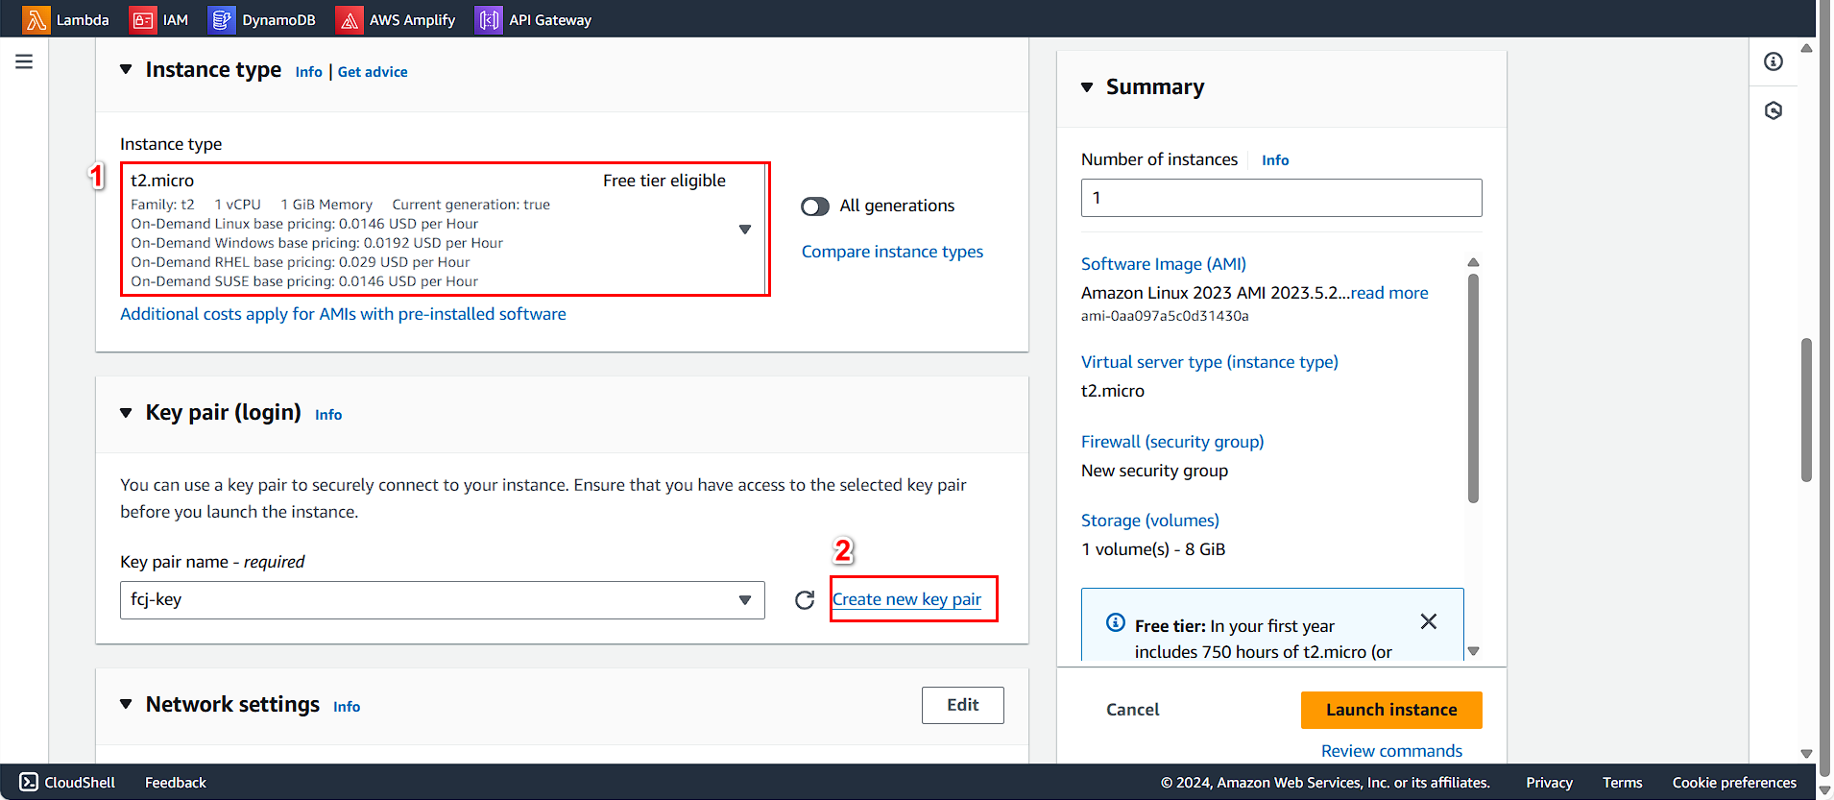Collapse the Summary panel
1834x800 pixels.
coord(1087,87)
